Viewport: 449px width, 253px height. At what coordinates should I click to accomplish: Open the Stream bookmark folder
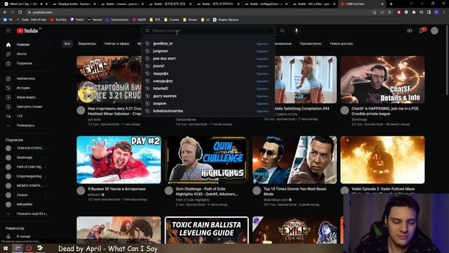point(190,20)
